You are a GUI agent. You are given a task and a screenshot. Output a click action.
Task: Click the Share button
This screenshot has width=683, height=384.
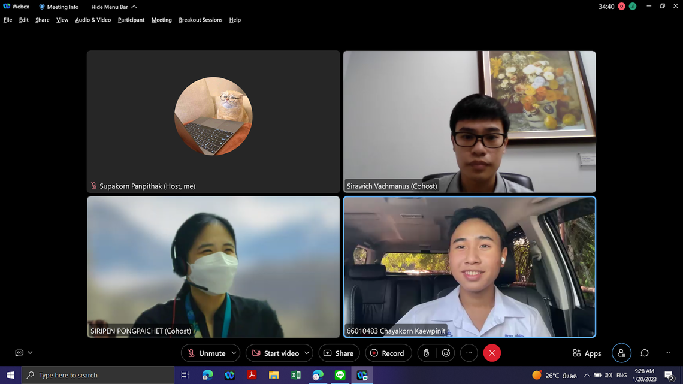(x=339, y=353)
